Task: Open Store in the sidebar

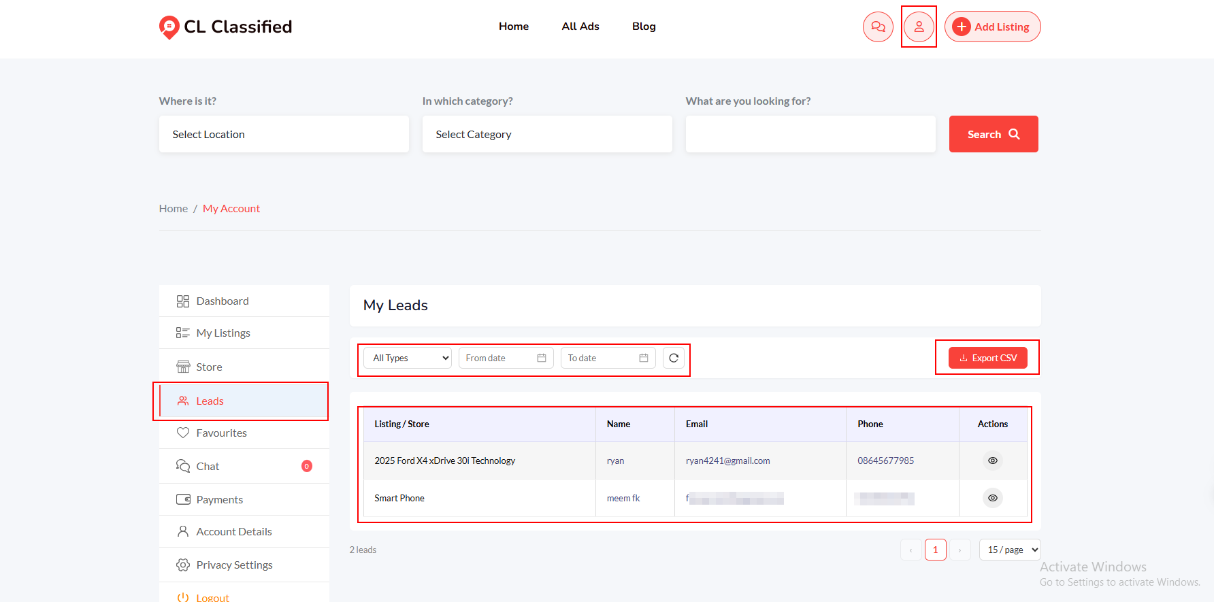Action: click(244, 367)
